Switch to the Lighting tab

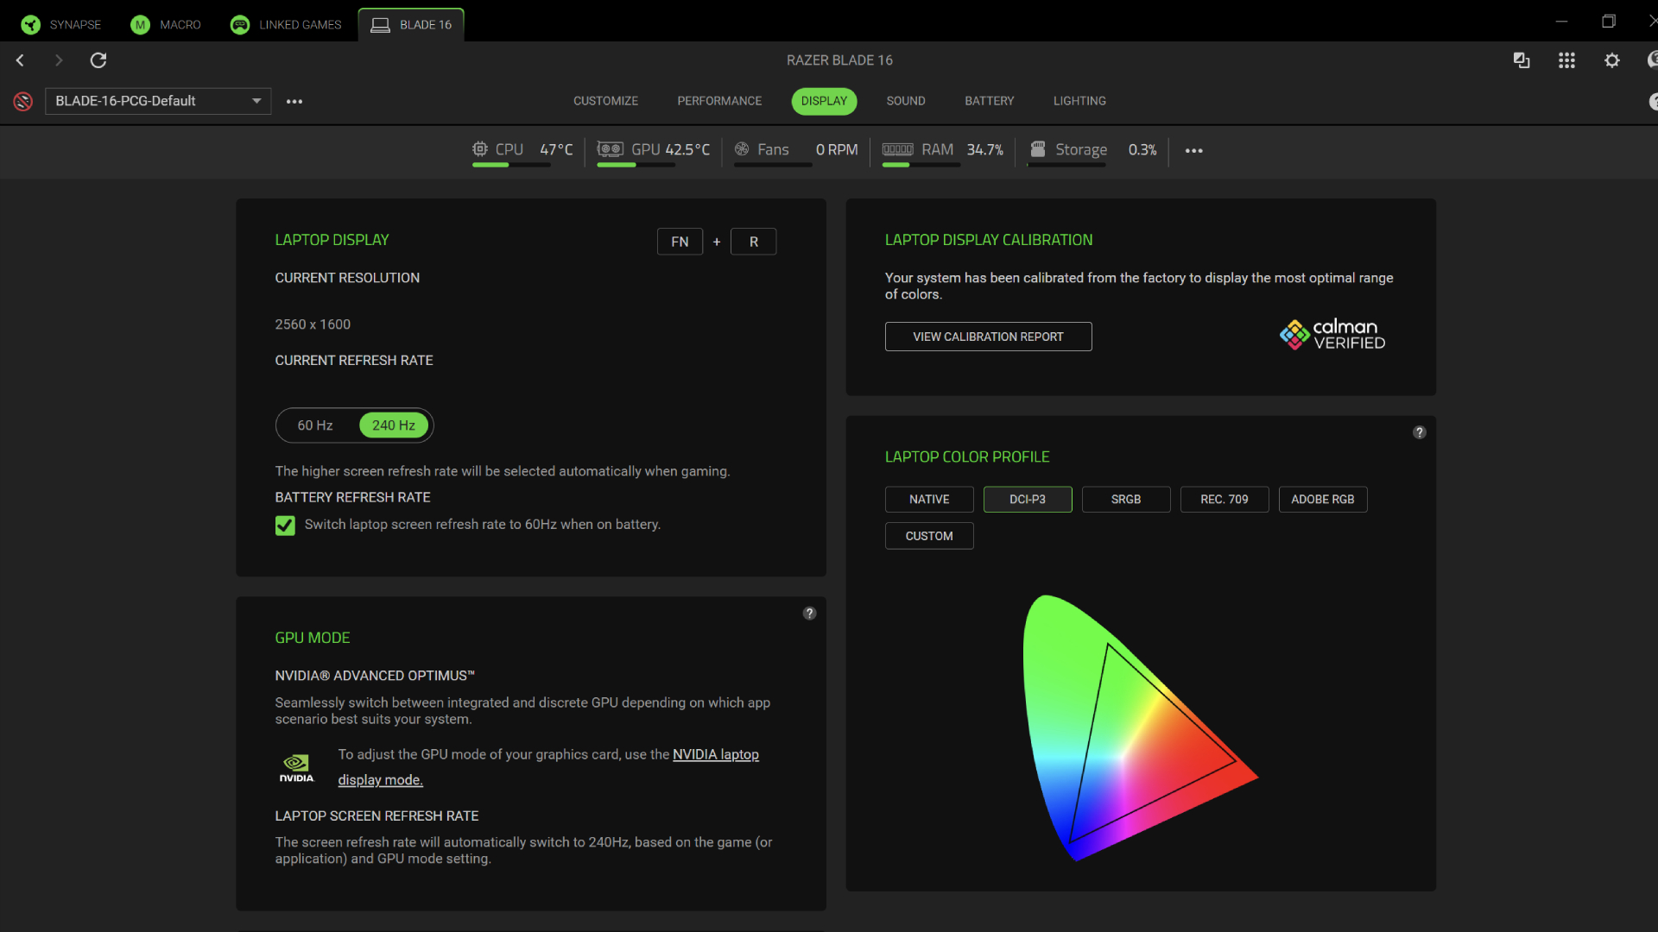pos(1079,101)
